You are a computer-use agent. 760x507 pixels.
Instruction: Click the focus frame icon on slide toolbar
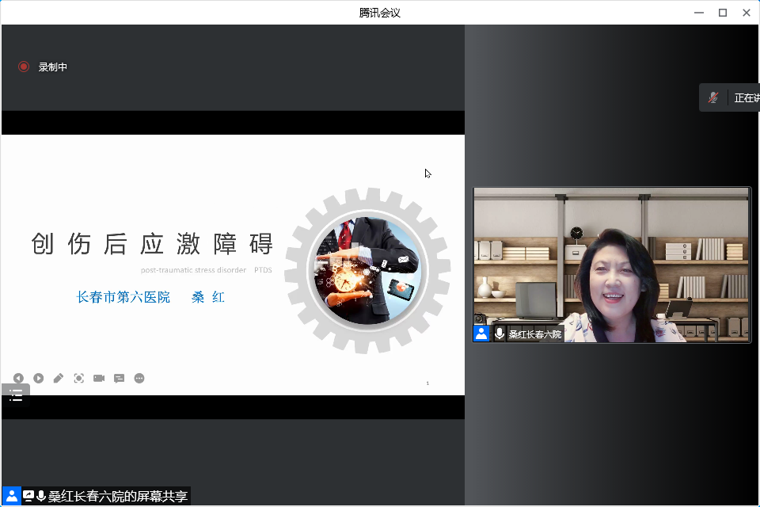(78, 379)
